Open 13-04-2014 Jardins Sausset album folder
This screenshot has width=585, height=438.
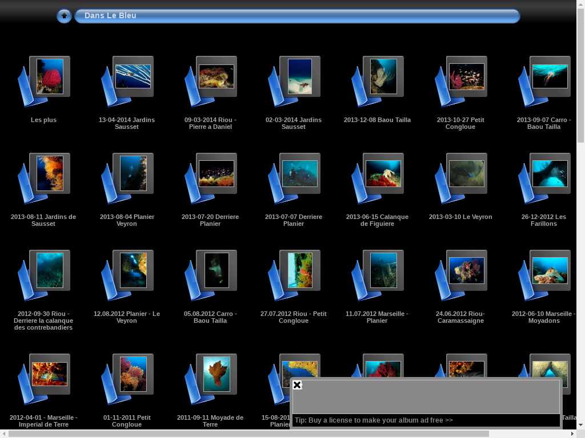(x=133, y=76)
